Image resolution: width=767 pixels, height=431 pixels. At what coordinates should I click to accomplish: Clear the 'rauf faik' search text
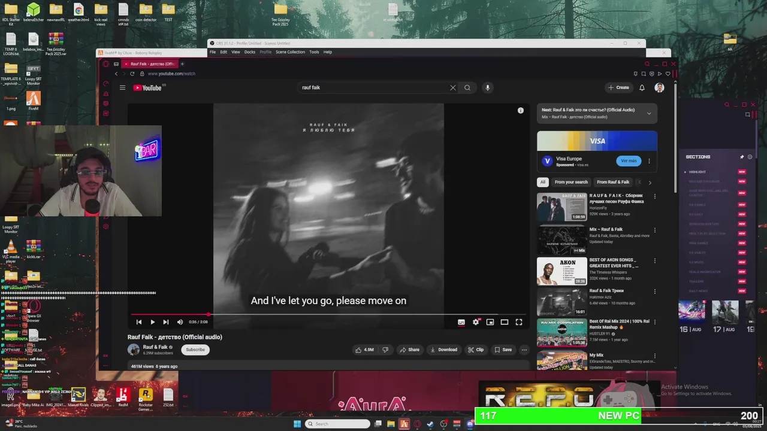pos(453,87)
